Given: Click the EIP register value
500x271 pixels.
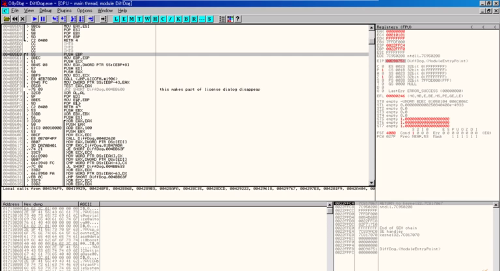Looking at the screenshot, I should pyautogui.click(x=395, y=61).
